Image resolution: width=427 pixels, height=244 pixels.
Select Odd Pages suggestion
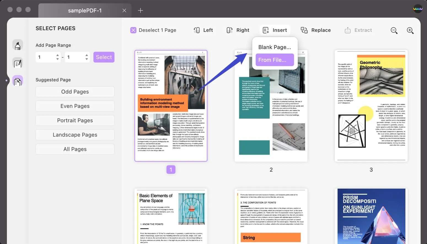click(75, 92)
